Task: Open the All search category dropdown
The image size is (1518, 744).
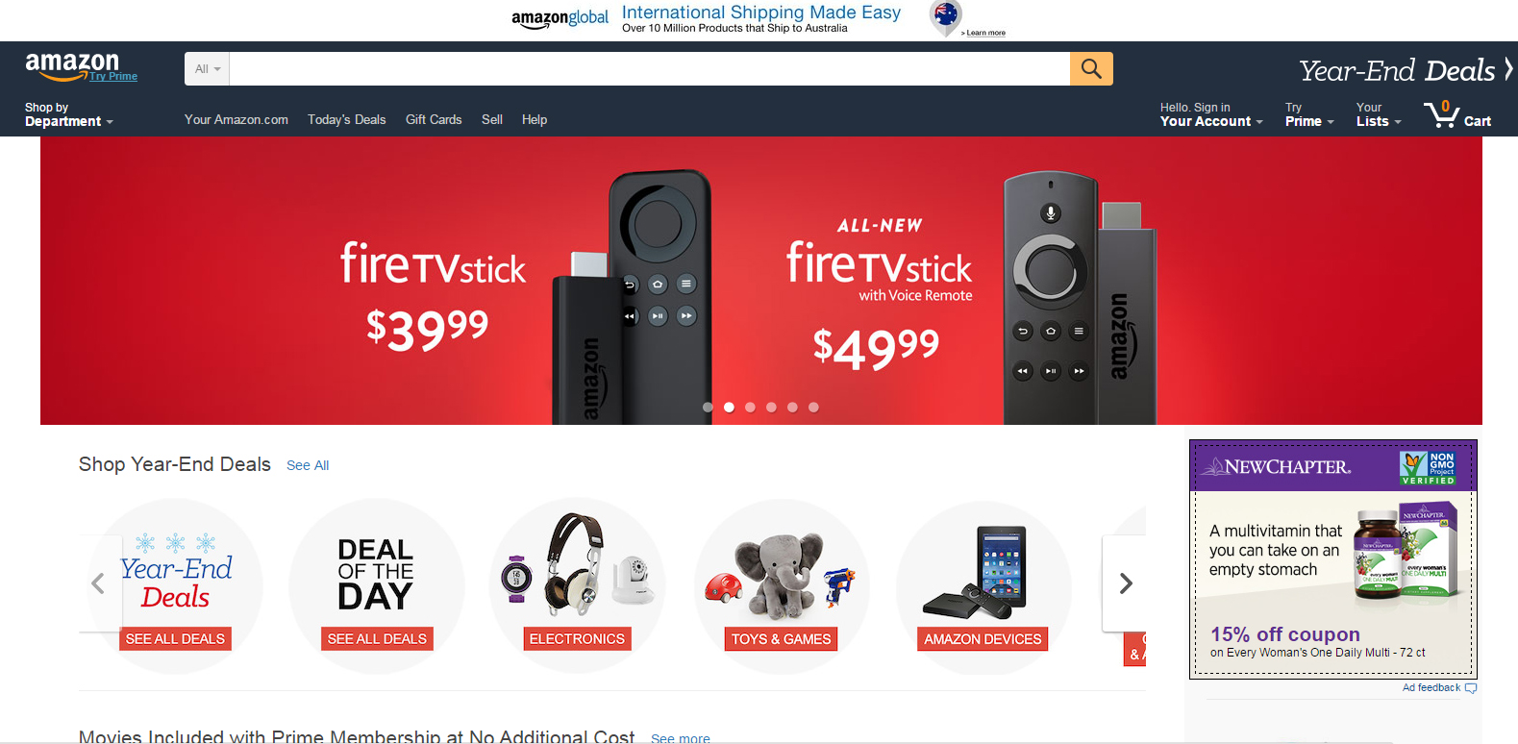Action: (208, 68)
